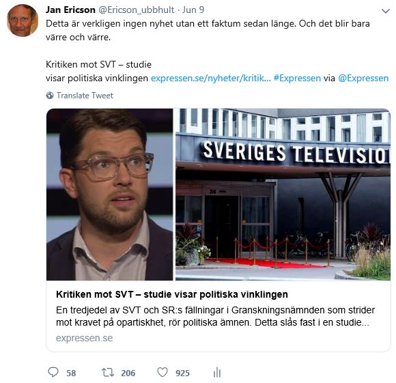Open tweet analytics bar chart icon

(217, 372)
